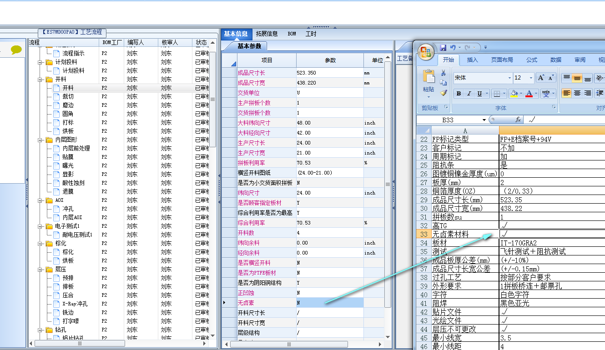This screenshot has height=350, width=605.
Task: Click the Office button in Excel
Action: (x=426, y=51)
